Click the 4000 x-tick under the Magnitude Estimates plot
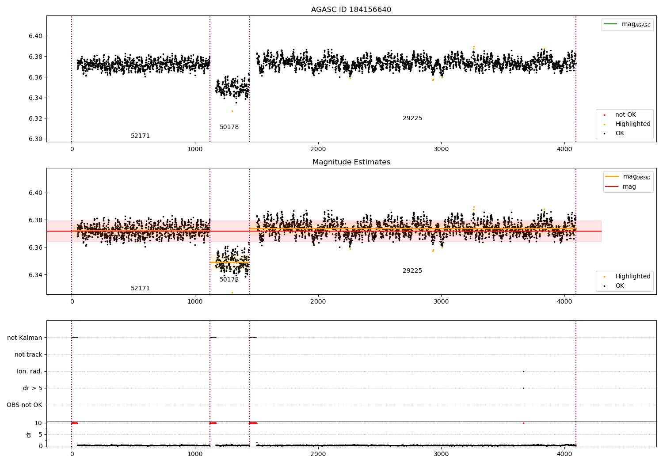Viewport: 663px width, 464px height. (564, 301)
